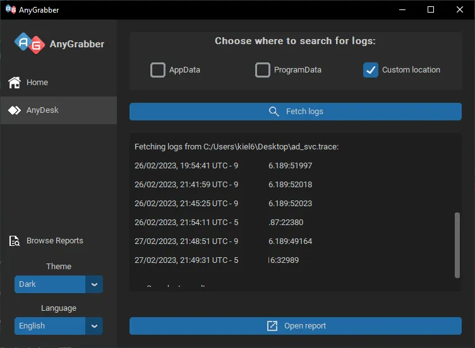Click address 6.189:52023
This screenshot has width=475, height=348.
tap(290, 204)
